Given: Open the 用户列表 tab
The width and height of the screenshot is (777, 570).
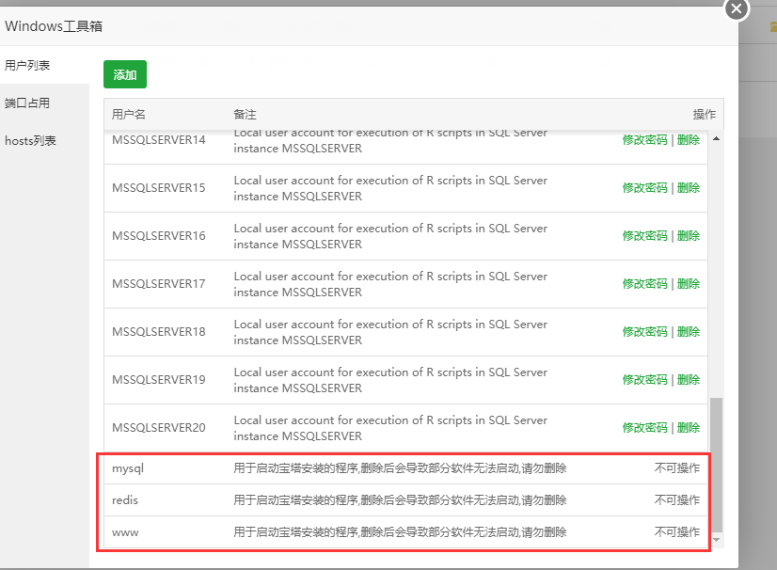Looking at the screenshot, I should click(x=27, y=65).
